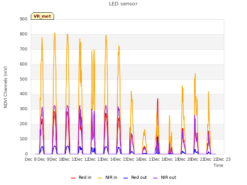This screenshot has height=185, width=247.
Task: Click the NDVI Channels (mV) axis label
Action: coord(5,87)
